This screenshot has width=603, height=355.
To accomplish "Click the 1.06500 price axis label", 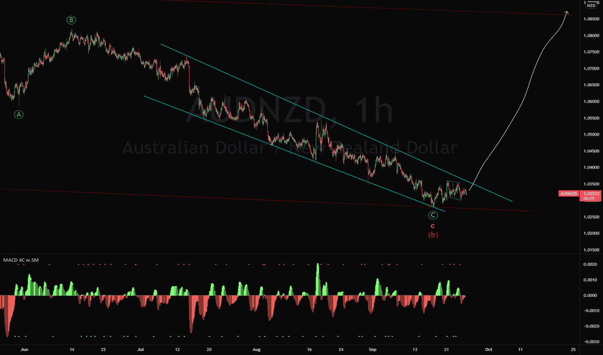I will (591, 85).
